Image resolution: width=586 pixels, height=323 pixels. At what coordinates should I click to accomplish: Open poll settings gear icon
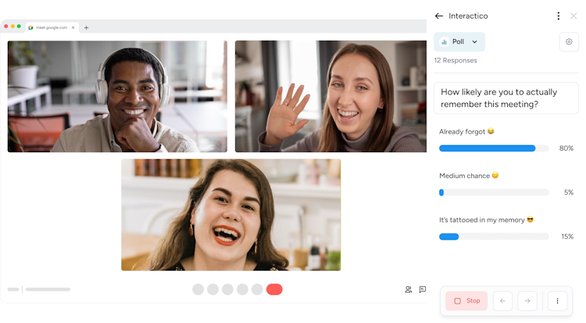coord(569,42)
